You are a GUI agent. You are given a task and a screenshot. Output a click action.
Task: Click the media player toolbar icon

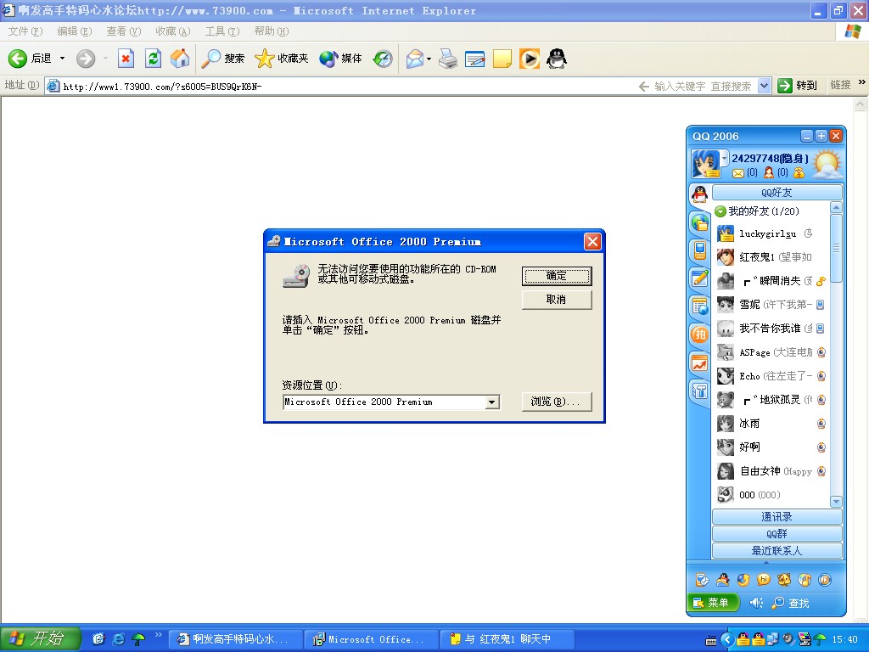[530, 59]
